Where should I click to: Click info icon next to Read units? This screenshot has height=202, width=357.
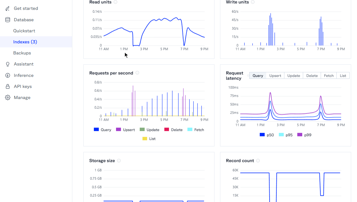[x=115, y=2]
